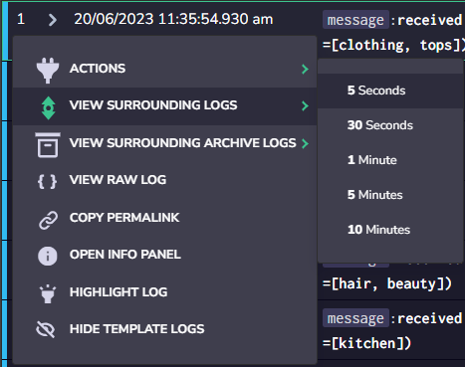Click the row number 1

click(21, 19)
